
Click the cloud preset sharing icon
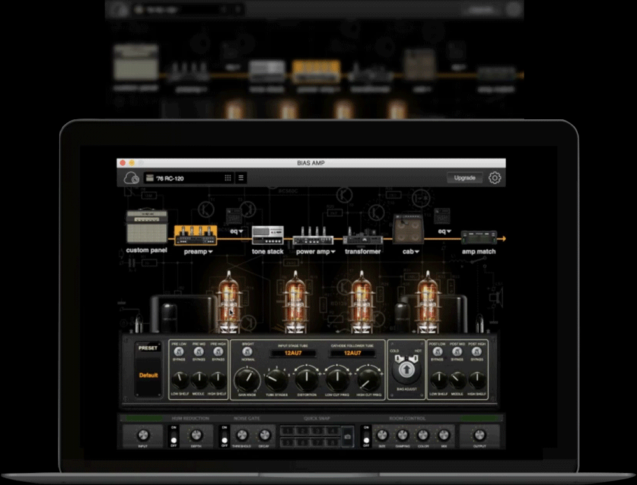[132, 177]
